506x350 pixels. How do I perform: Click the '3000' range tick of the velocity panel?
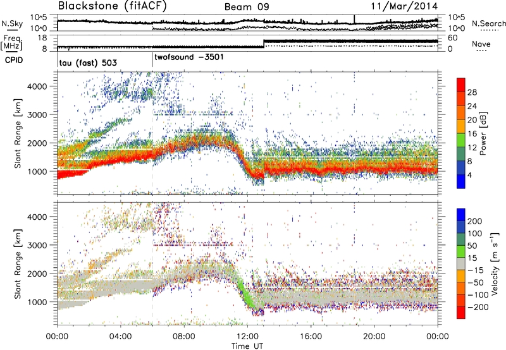37,245
